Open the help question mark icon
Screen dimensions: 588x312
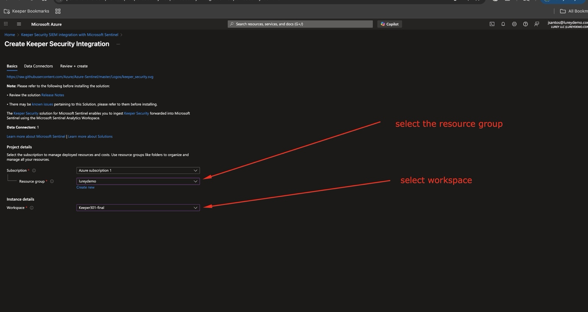click(x=525, y=24)
